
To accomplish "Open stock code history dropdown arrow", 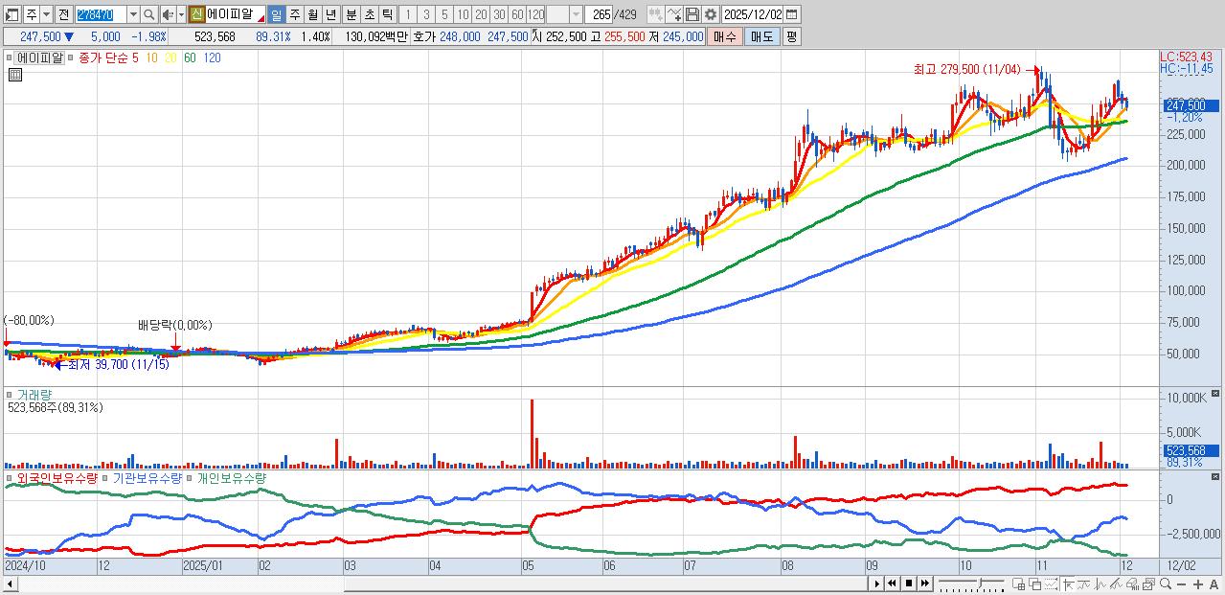I will (x=133, y=14).
